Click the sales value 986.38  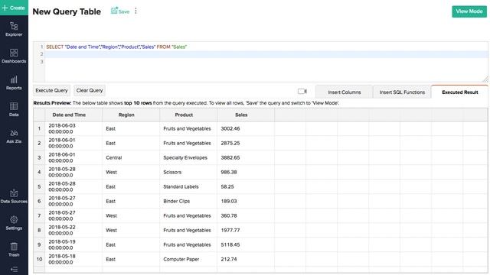[x=229, y=172]
